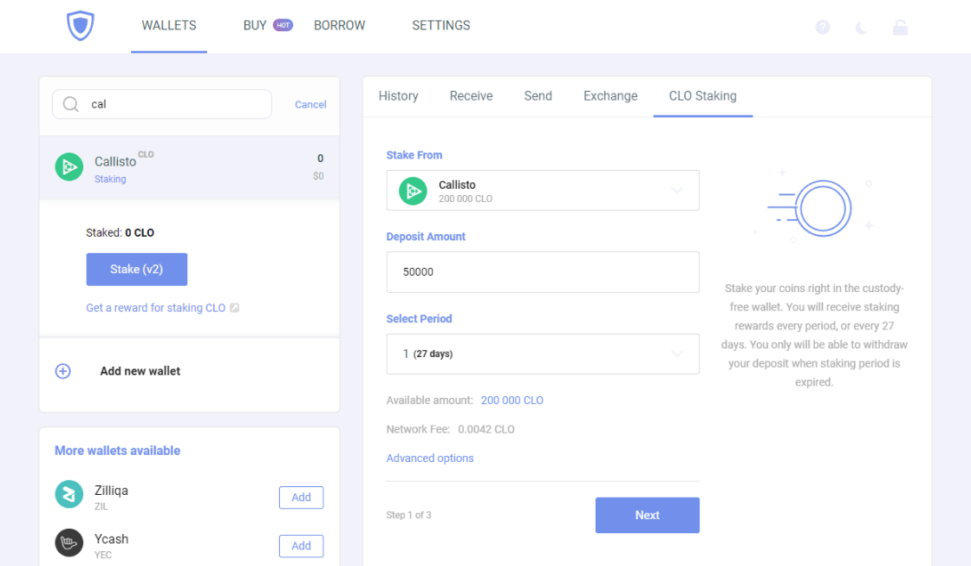This screenshot has height=566, width=971.
Task: Click the Staked: 0 CLO text
Action: (121, 233)
